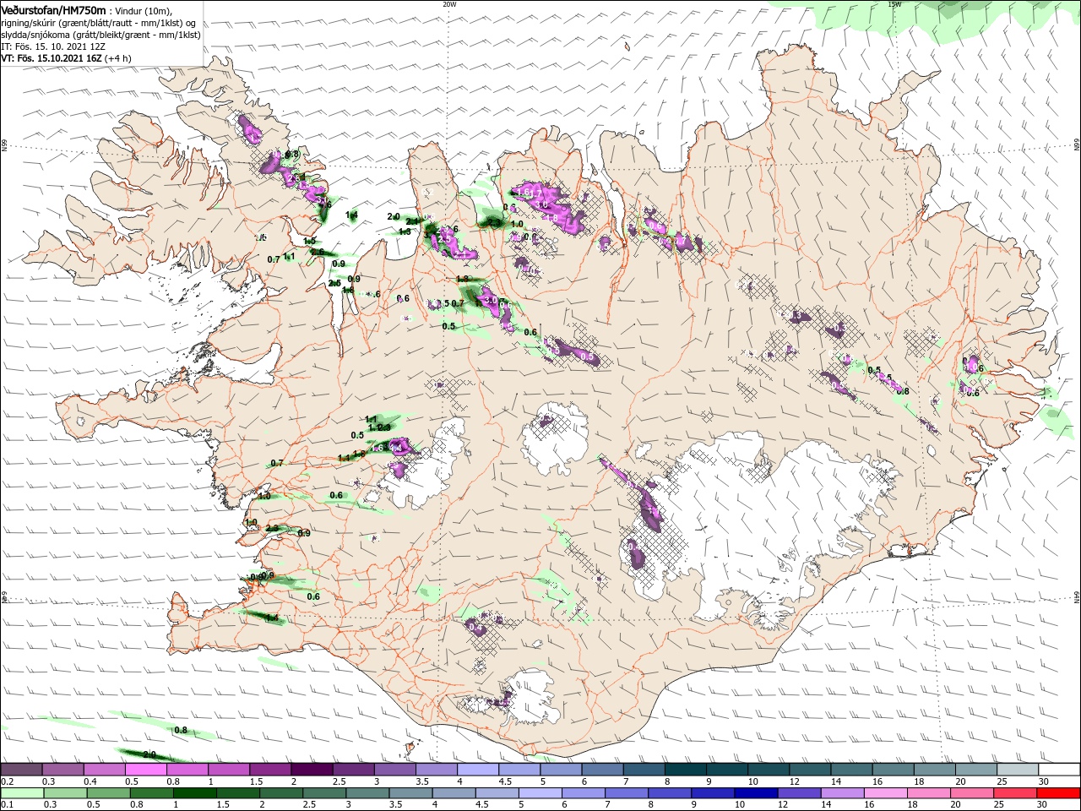Screen dimensions: 1081x811
Task: Pick the snow-scale swatch labeled 0.2
Action: [21, 770]
